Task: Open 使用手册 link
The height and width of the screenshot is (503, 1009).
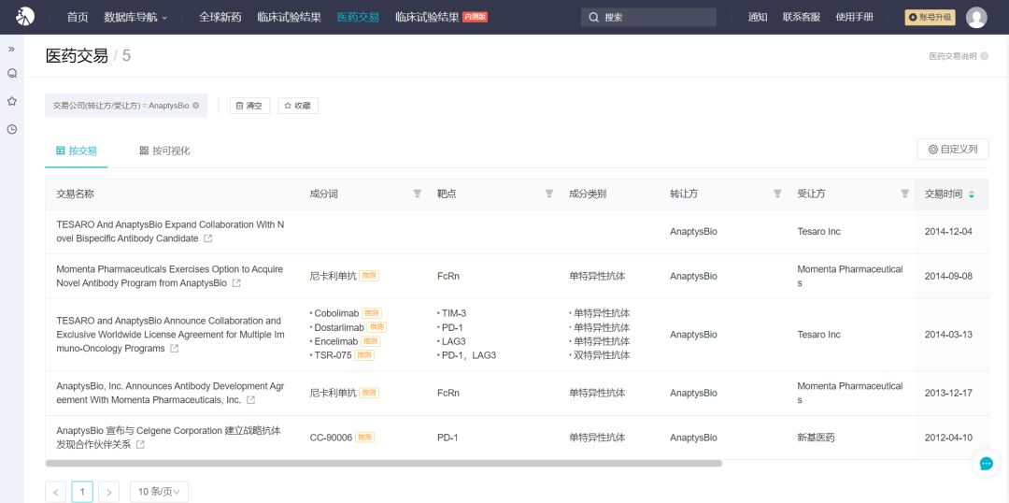Action: pos(855,18)
